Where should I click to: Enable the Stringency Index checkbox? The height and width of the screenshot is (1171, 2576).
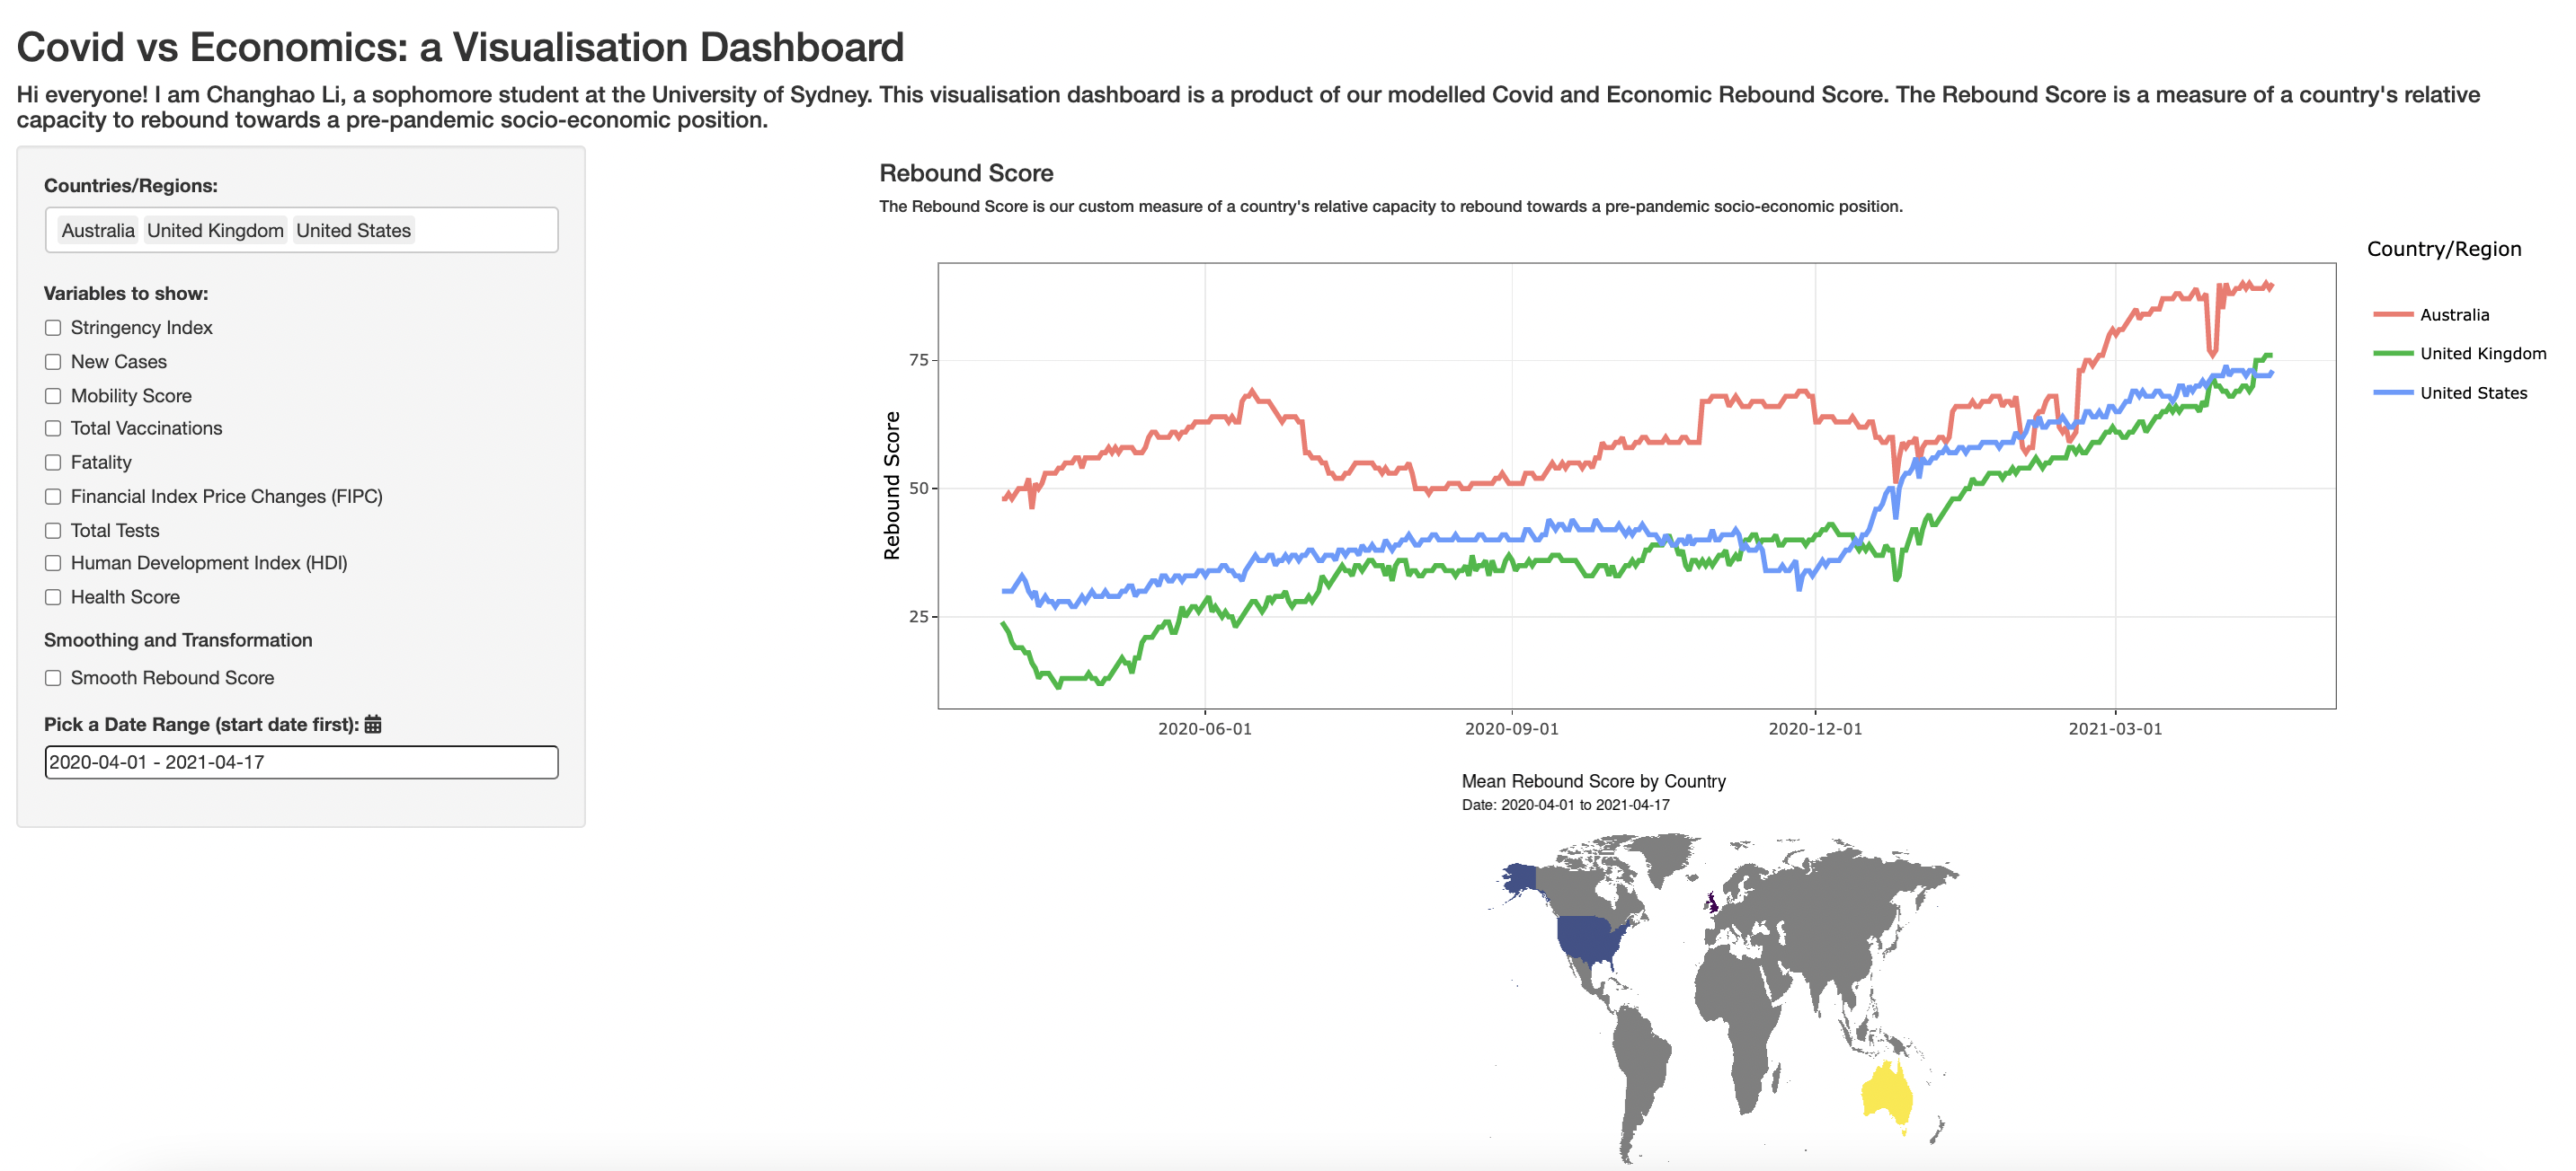(52, 327)
